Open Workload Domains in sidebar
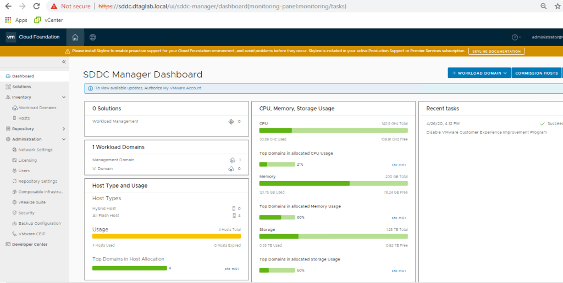The height and width of the screenshot is (283, 563). point(37,107)
